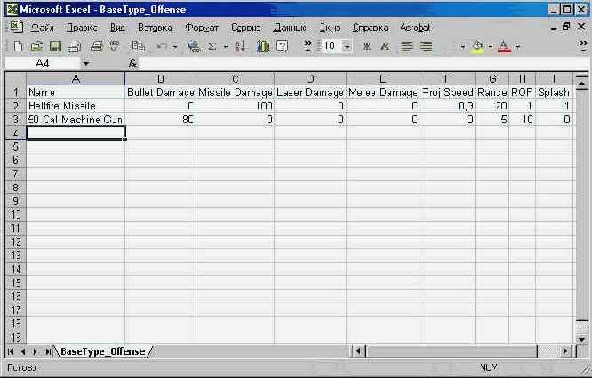Click the Open file folder icon

37,46
